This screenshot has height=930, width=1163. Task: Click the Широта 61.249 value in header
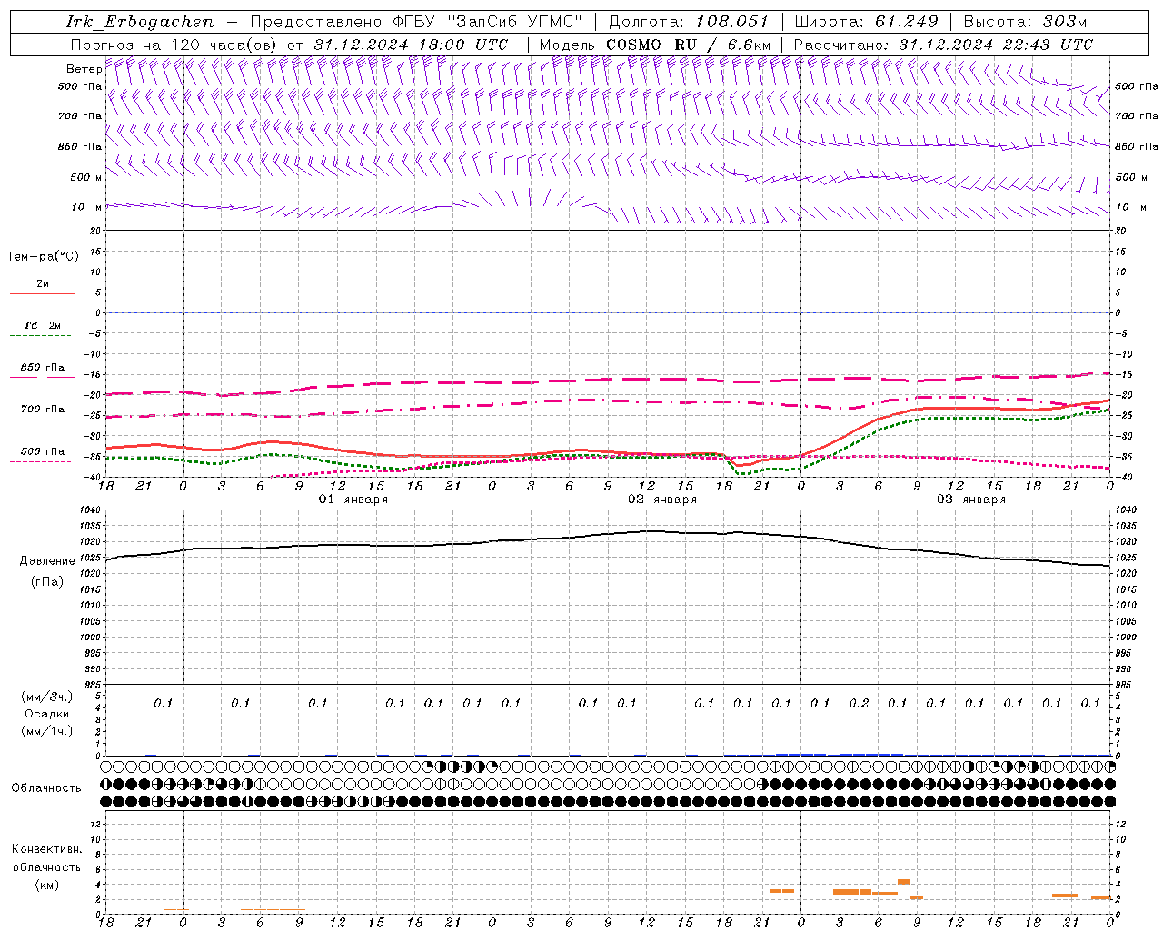906,22
